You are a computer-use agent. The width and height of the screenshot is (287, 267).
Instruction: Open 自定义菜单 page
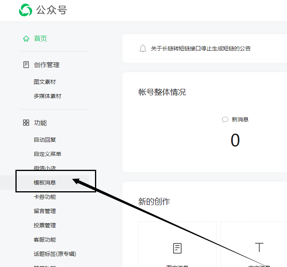[x=48, y=154]
